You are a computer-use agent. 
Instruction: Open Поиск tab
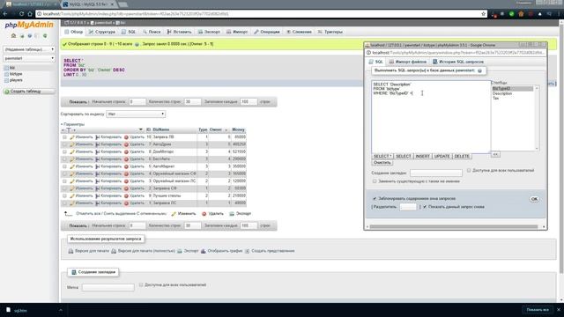point(152,32)
